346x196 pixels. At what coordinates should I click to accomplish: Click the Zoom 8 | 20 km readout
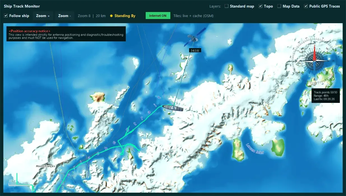click(x=92, y=16)
